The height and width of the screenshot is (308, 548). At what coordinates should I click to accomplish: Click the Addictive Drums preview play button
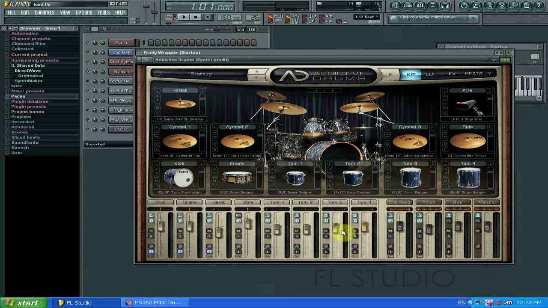pyautogui.click(x=390, y=74)
